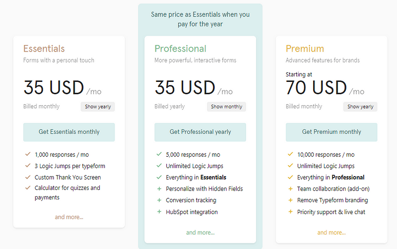
Task: Expand Premium features with 'and more...'
Action: pyautogui.click(x=331, y=232)
